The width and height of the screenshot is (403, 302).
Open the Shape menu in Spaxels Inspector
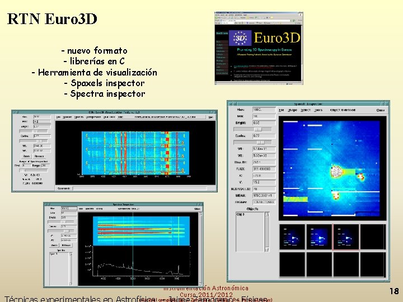(x=292, y=110)
